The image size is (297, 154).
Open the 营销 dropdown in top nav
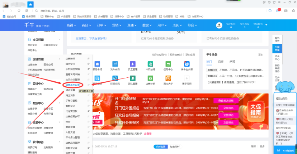(x=117, y=25)
